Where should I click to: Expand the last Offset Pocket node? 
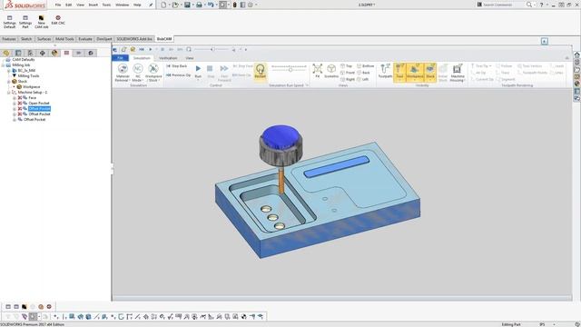[x=15, y=119]
